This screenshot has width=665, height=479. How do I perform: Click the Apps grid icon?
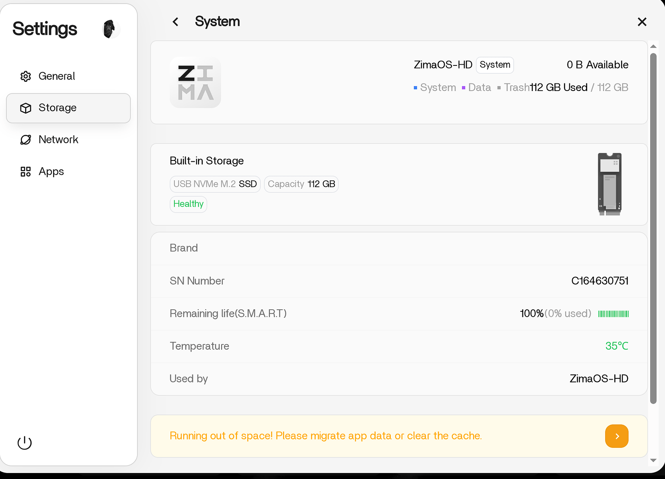[x=26, y=172]
